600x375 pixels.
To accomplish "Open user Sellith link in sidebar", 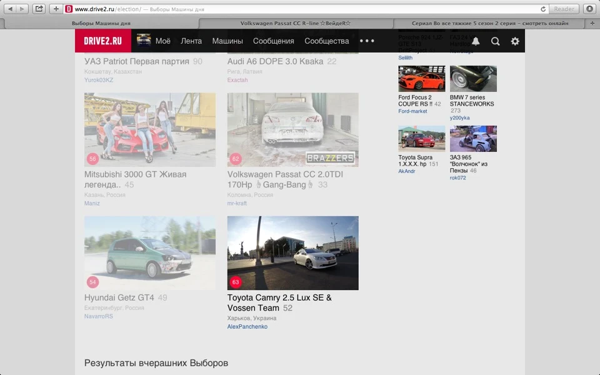I will click(x=405, y=57).
